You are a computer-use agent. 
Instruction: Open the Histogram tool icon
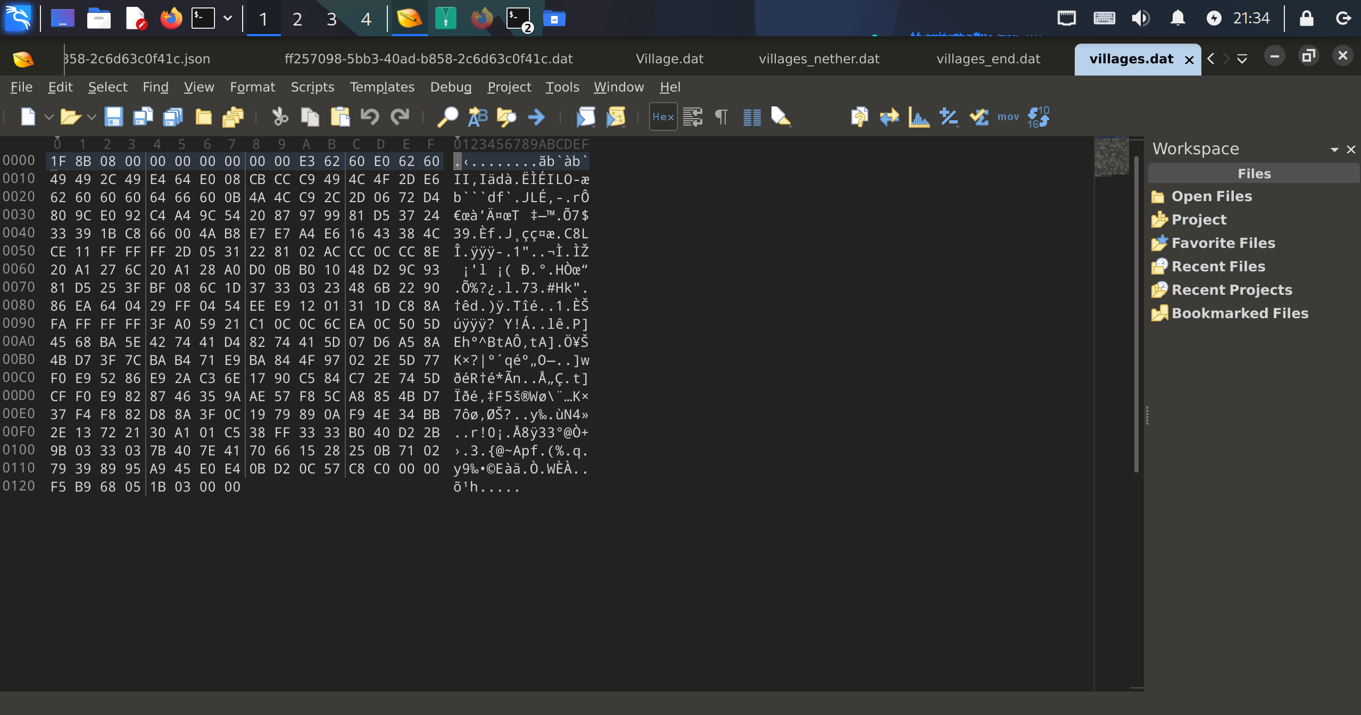[x=919, y=117]
